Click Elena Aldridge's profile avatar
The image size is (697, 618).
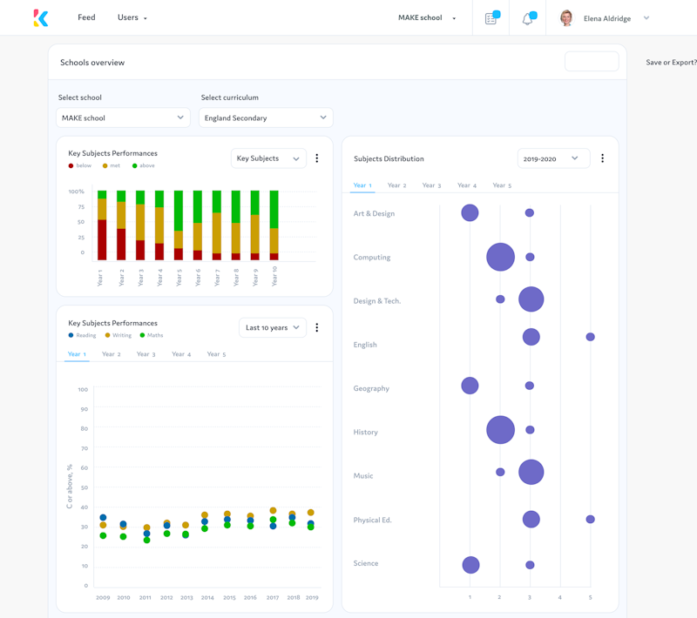tap(566, 18)
